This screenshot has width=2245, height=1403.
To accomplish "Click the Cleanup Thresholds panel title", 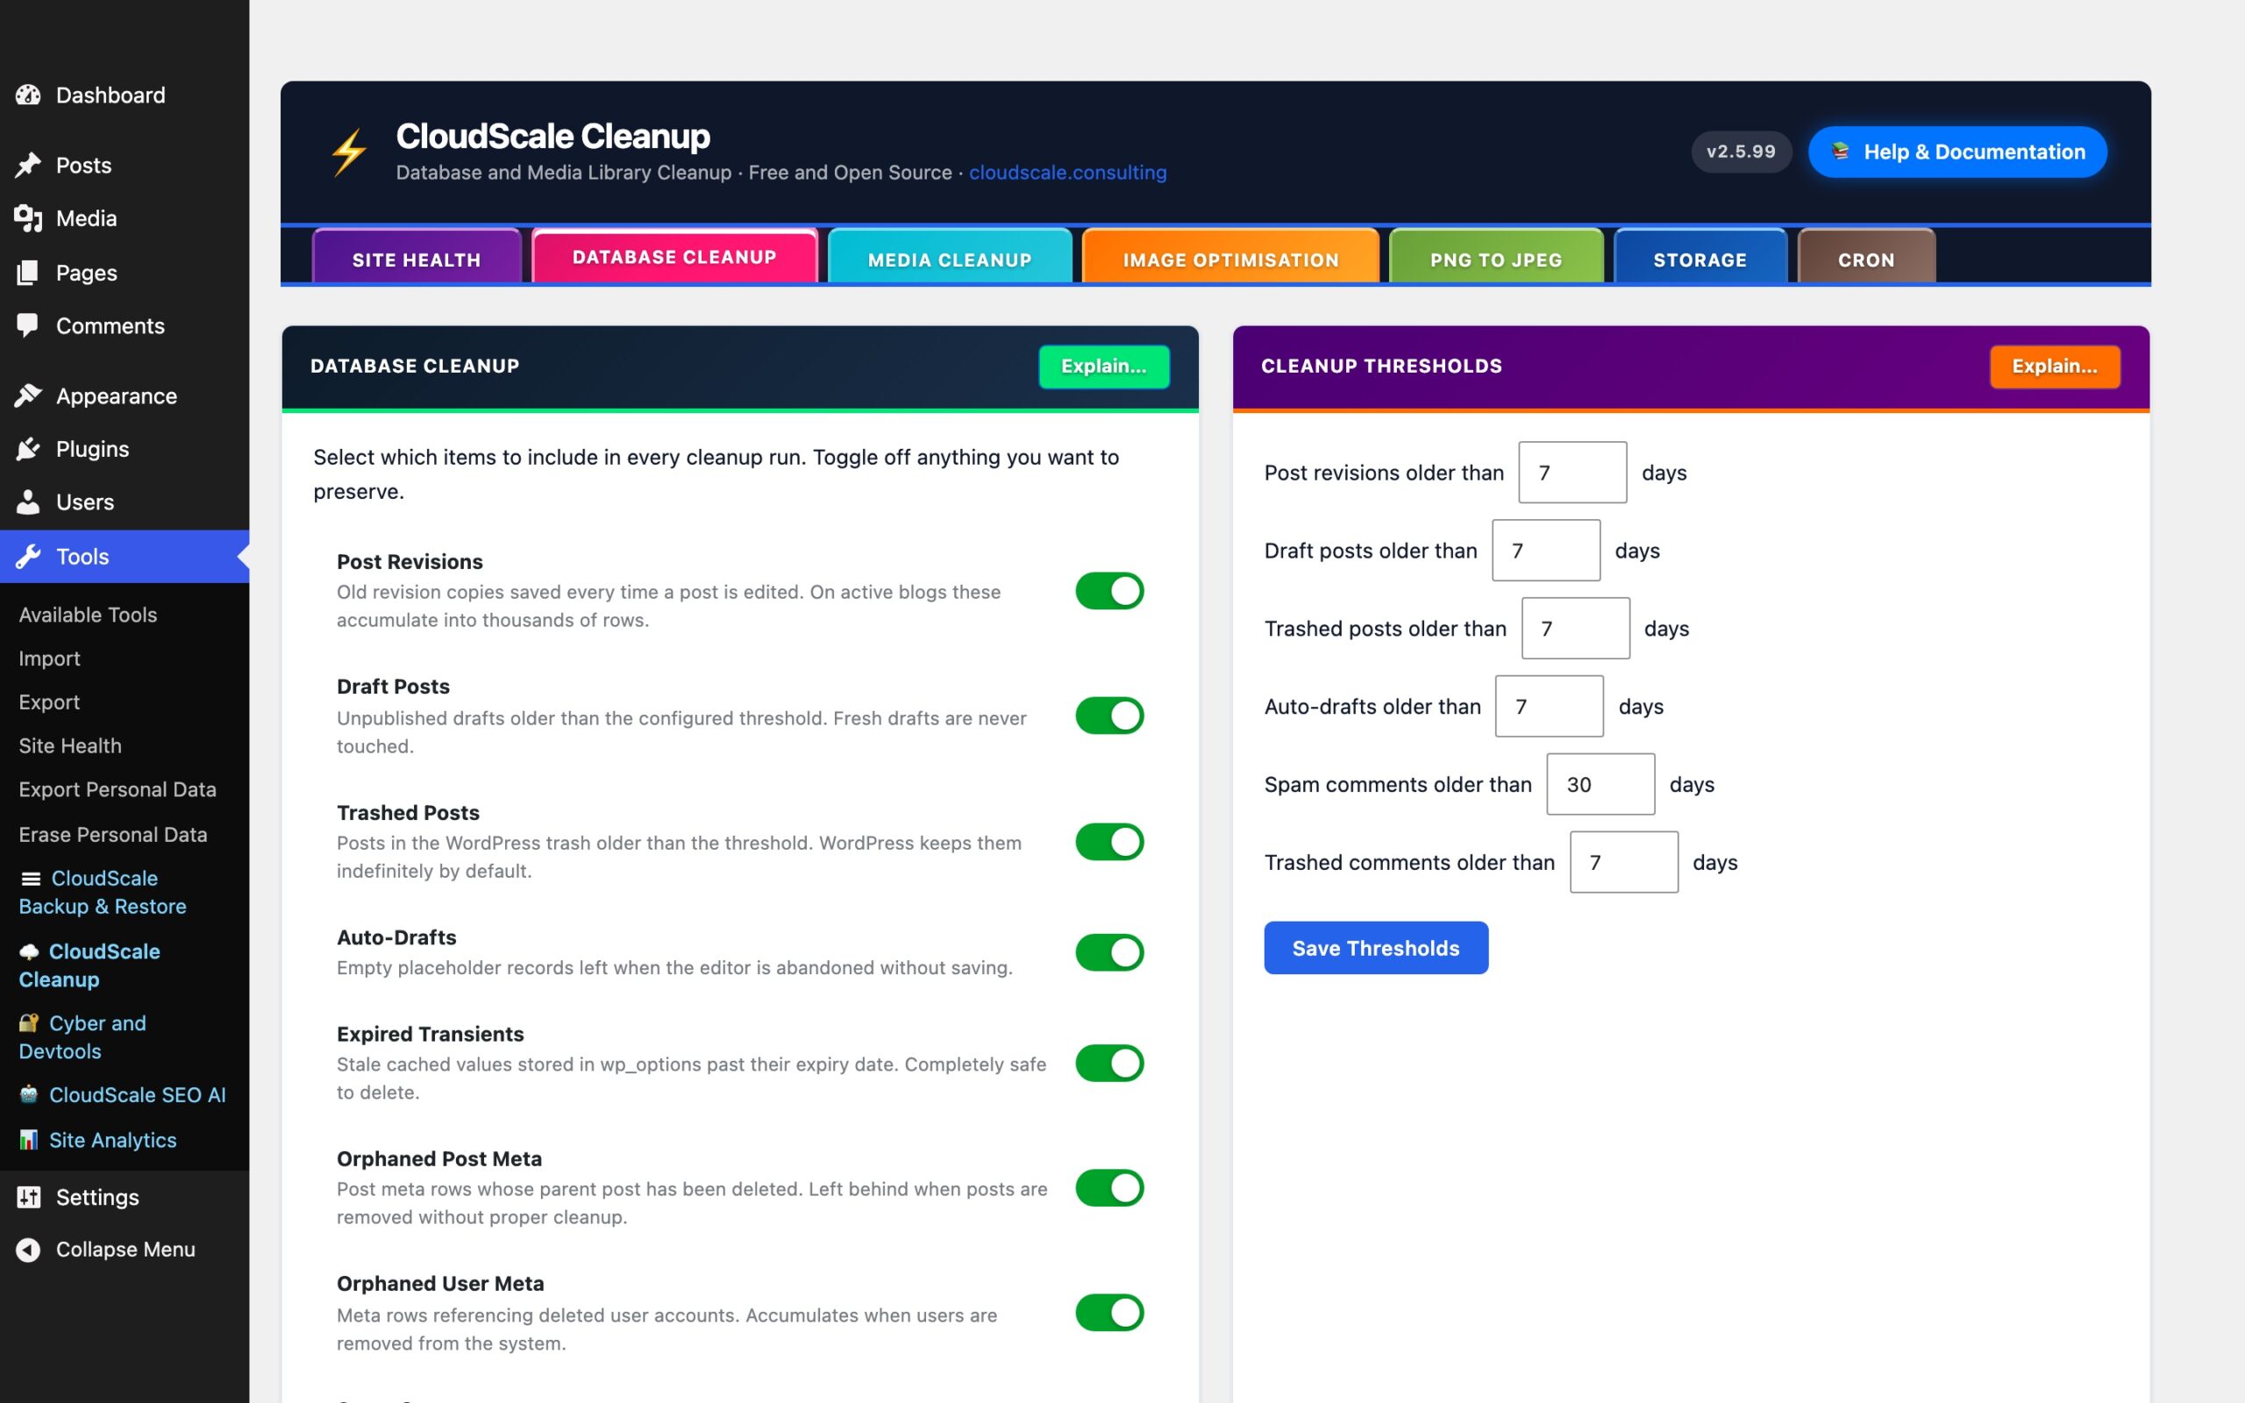I will click(1381, 366).
